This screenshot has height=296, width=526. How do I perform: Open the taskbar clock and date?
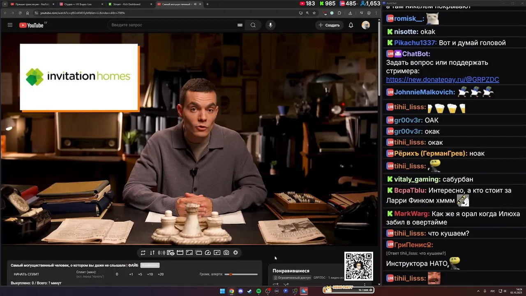click(x=516, y=291)
